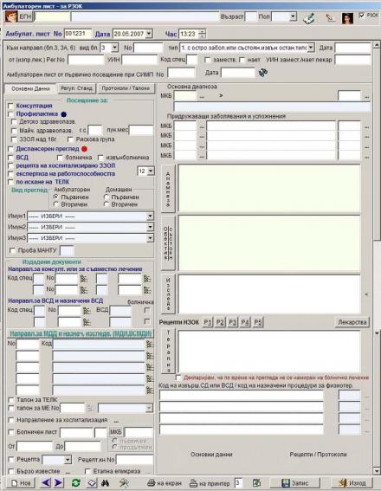Click the Лекарства button

pos(352,322)
